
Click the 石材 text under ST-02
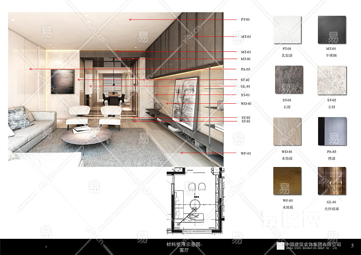coord(332,107)
